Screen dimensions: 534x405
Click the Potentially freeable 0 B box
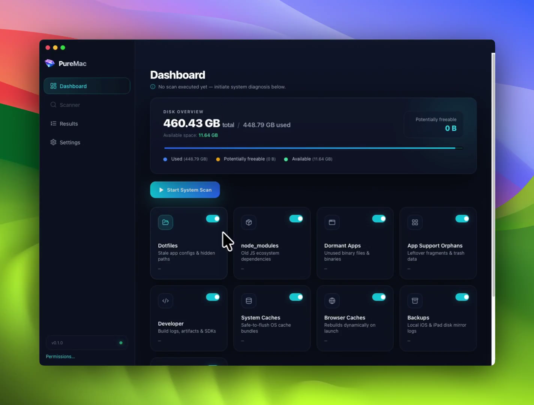click(x=433, y=124)
